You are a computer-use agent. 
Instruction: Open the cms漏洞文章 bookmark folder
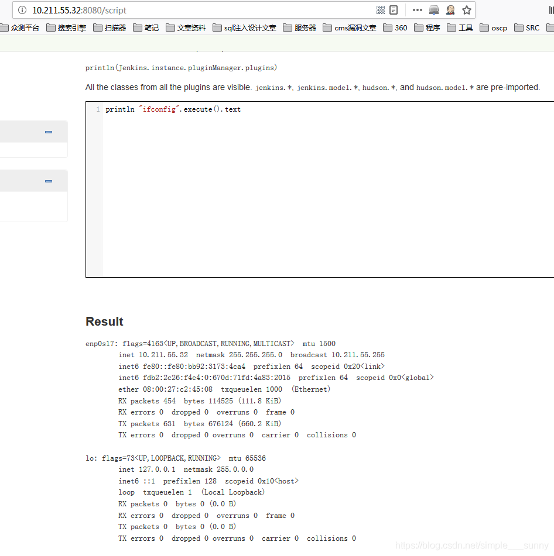click(350, 27)
